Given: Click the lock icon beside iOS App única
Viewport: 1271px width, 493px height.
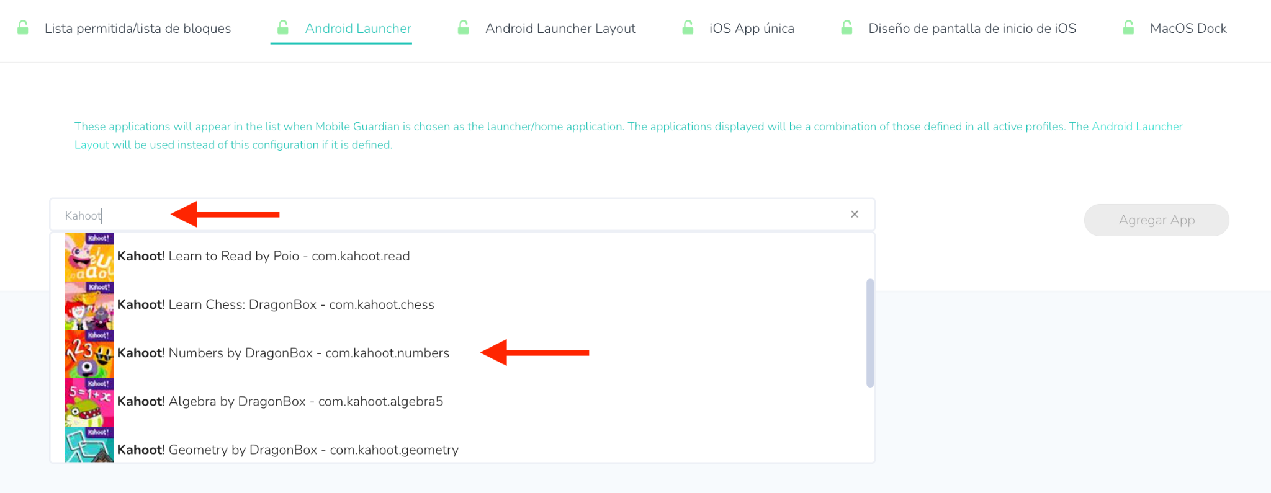Looking at the screenshot, I should tap(688, 28).
